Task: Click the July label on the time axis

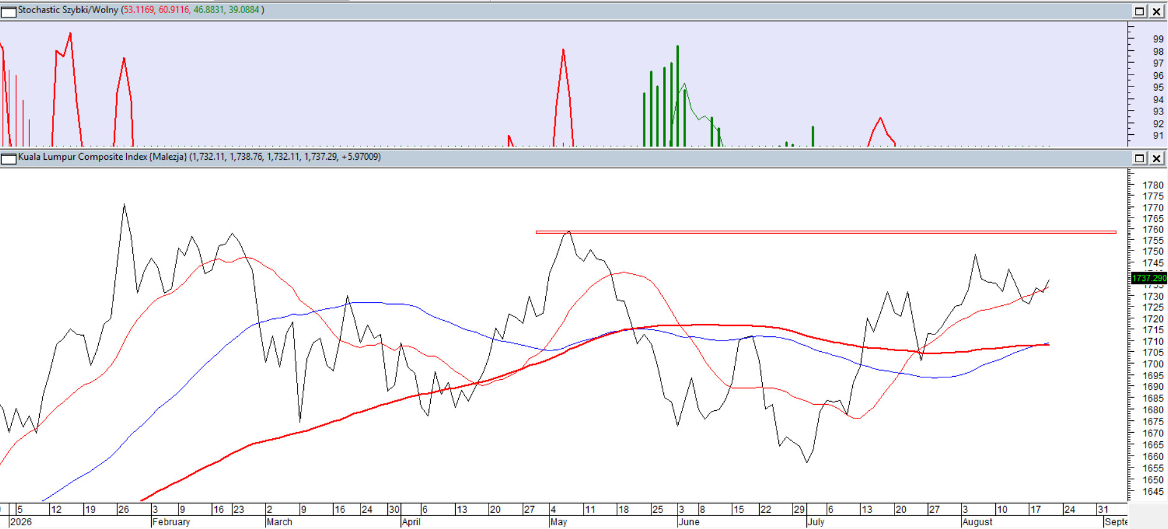Action: click(816, 522)
